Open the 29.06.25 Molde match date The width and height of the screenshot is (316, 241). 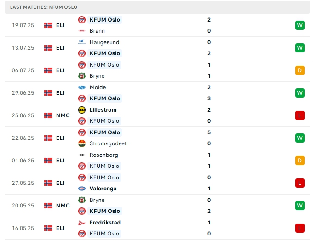point(23,93)
